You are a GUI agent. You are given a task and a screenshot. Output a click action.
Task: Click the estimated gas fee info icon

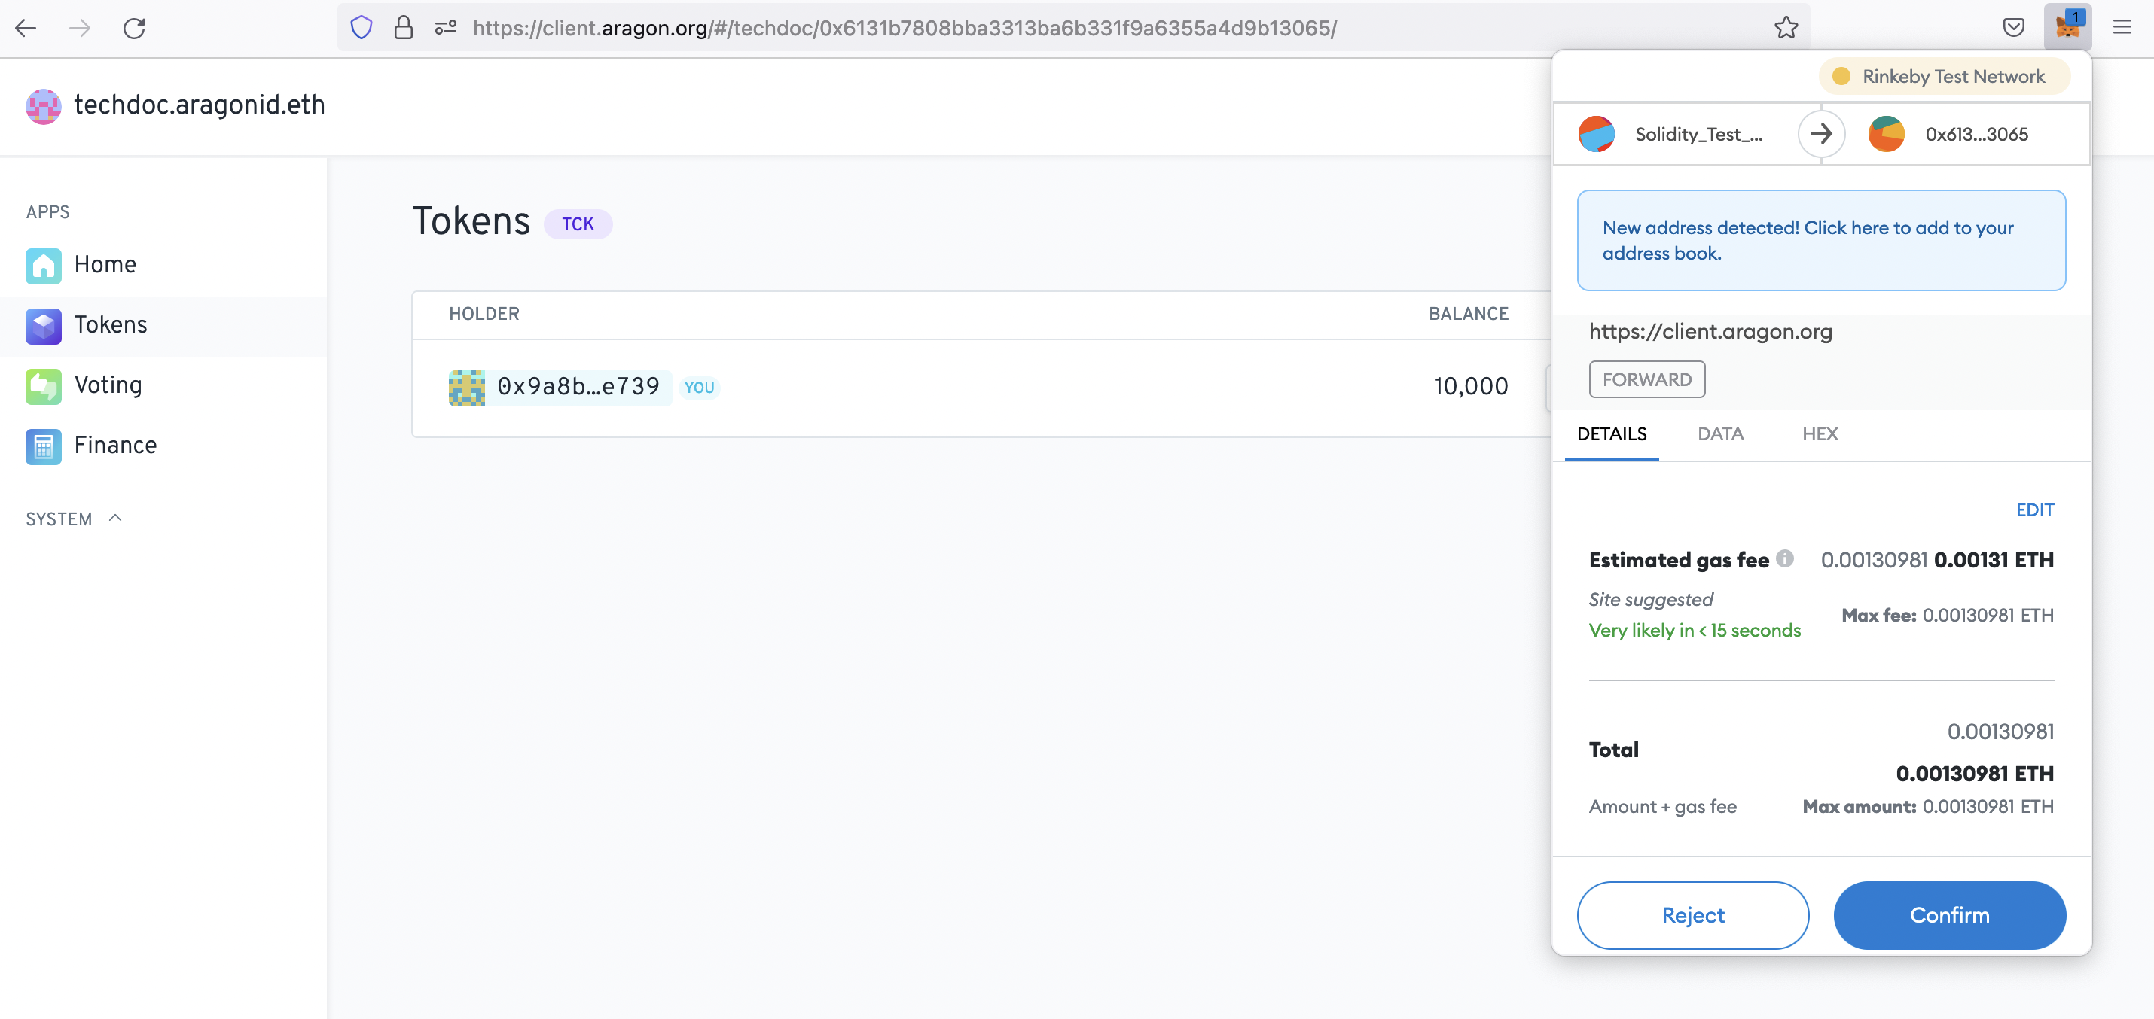pos(1785,558)
